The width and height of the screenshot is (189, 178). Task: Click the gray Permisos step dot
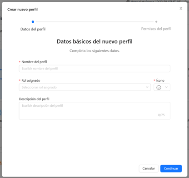pyautogui.click(x=156, y=22)
